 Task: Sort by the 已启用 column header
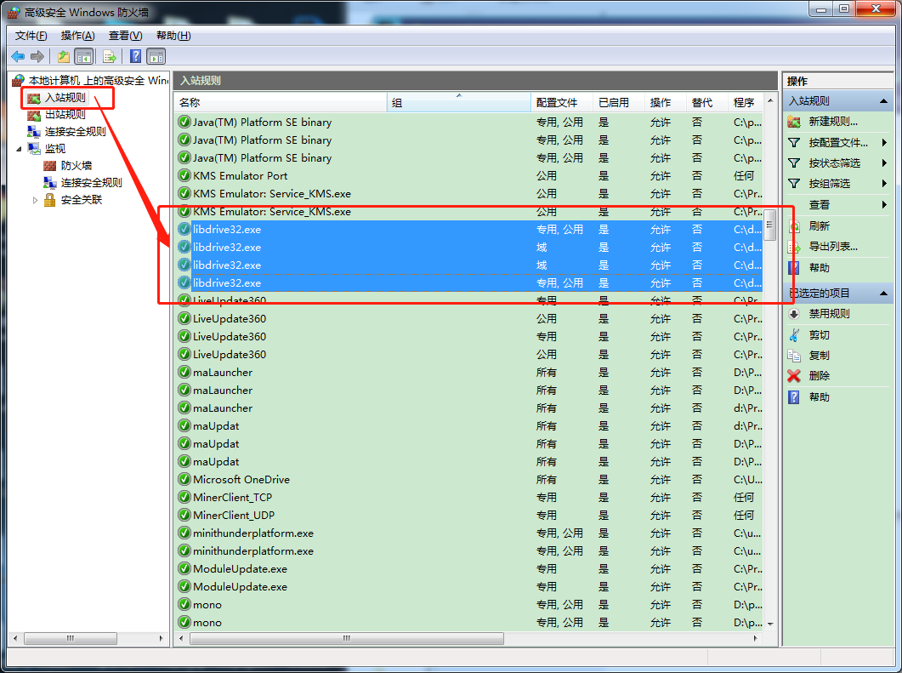coord(618,102)
